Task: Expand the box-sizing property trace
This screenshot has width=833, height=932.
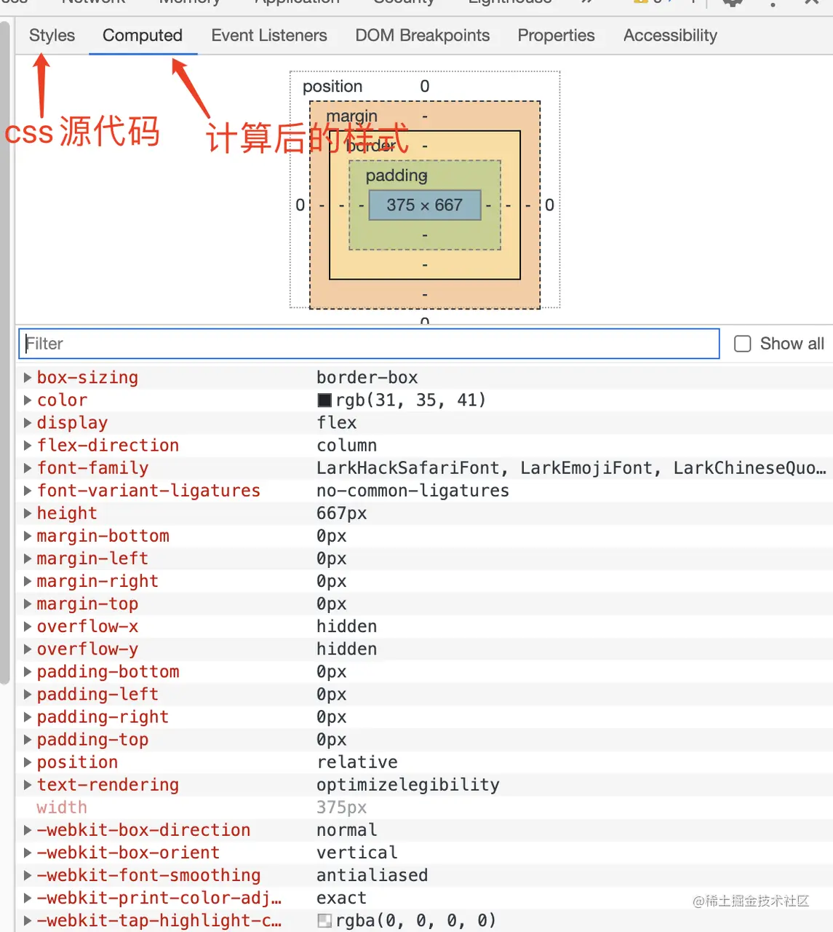Action: point(28,377)
